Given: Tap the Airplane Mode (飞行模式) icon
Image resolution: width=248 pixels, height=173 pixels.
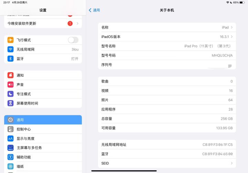Looking at the screenshot, I should (x=10, y=40).
